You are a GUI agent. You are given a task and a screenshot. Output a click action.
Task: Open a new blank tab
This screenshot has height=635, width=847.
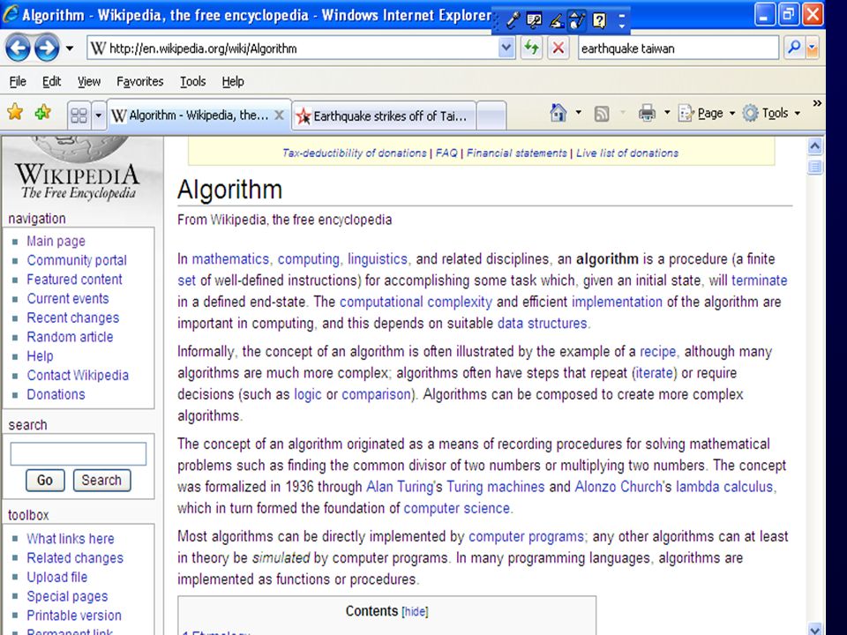pyautogui.click(x=491, y=116)
